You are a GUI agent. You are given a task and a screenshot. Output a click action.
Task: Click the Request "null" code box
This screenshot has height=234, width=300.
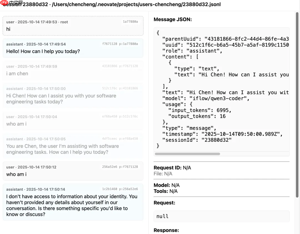(x=221, y=216)
